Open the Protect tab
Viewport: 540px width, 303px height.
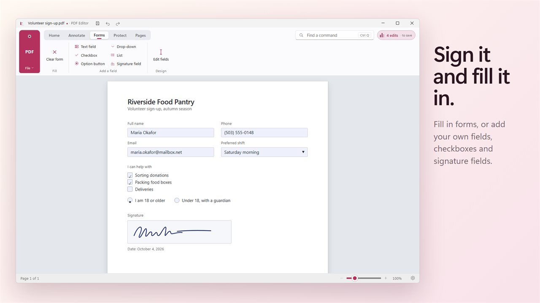(x=120, y=35)
